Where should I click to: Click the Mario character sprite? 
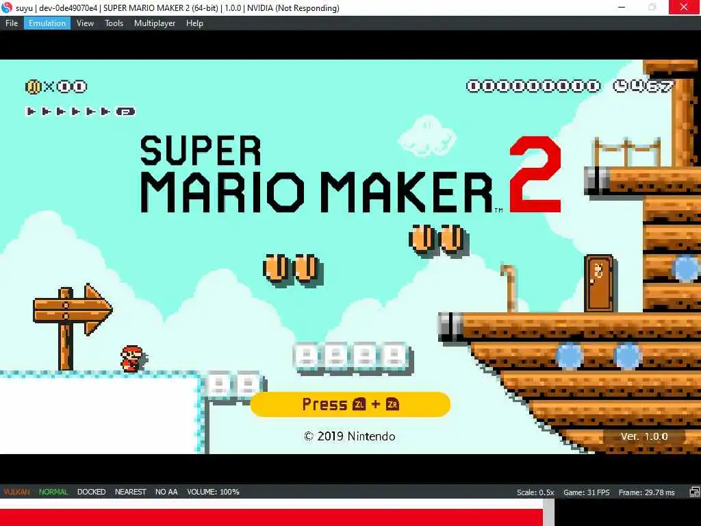click(x=132, y=358)
